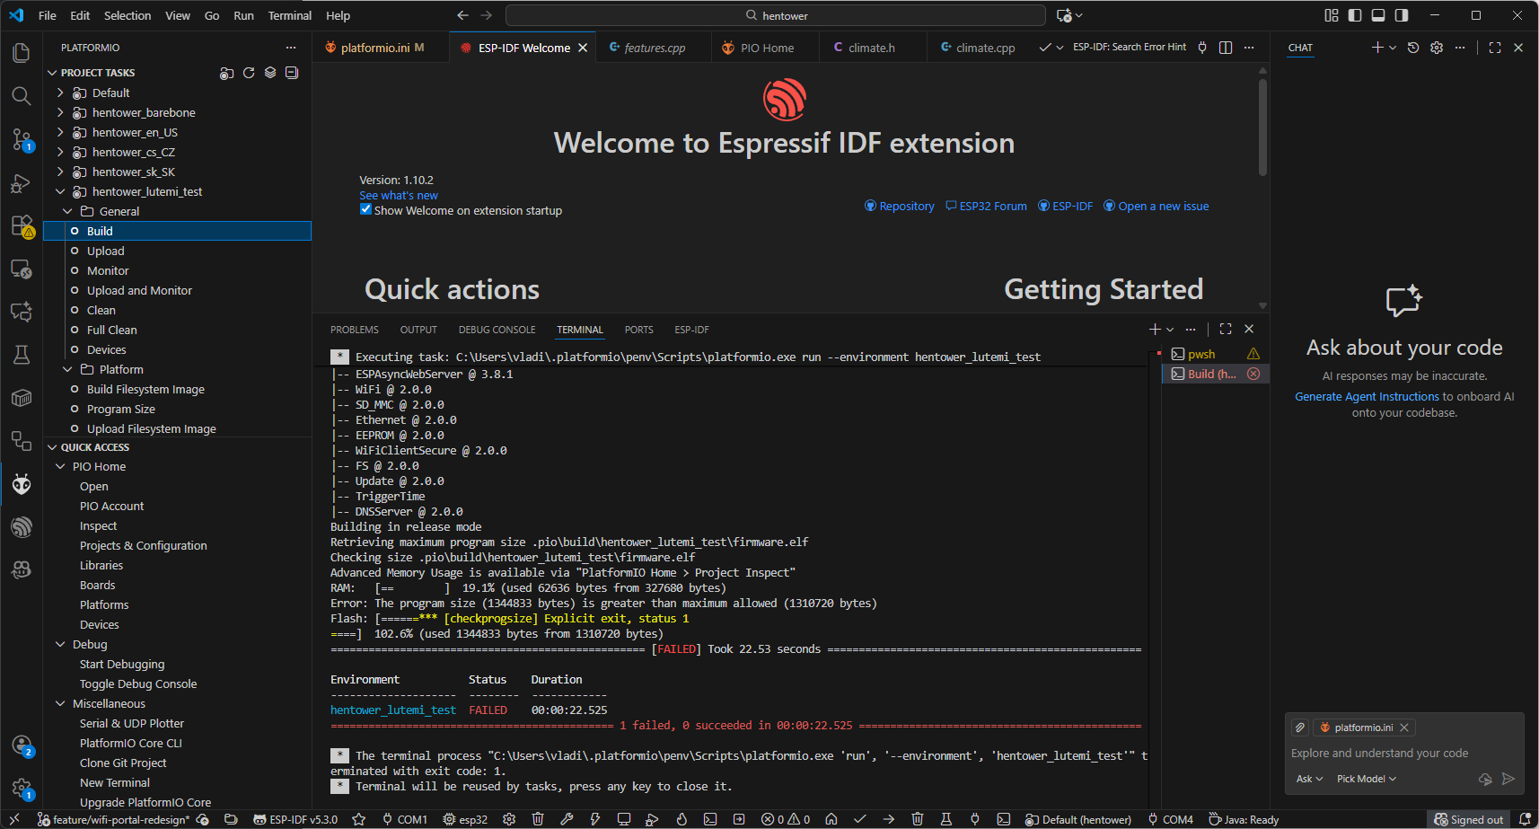Click the PlatformIO Clean trash icon in status bar
This screenshot has width=1539, height=829.
[x=918, y=819]
